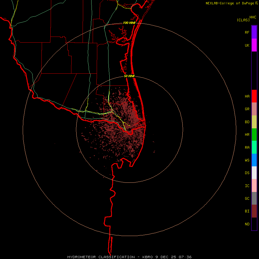Click the HHC product label
This screenshot has height=259, width=259.
[253, 17]
